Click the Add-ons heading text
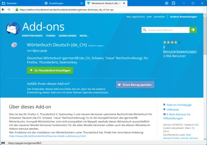207x145 pixels. pos(43,27)
